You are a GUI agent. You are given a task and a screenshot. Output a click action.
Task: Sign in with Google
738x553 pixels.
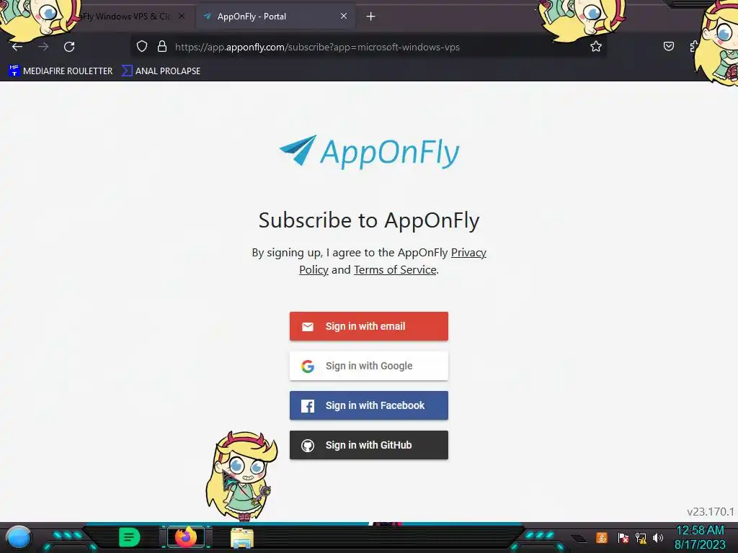coord(369,366)
